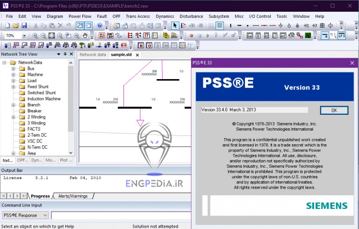359x229 pixels.
Task: Click the green display panel icon
Action: 308,36
